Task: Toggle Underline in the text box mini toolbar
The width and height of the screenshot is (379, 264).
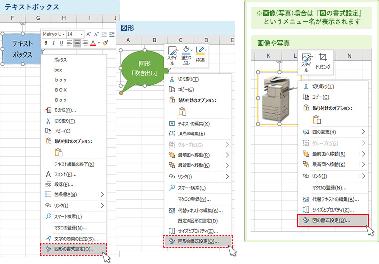Action: tap(61, 43)
